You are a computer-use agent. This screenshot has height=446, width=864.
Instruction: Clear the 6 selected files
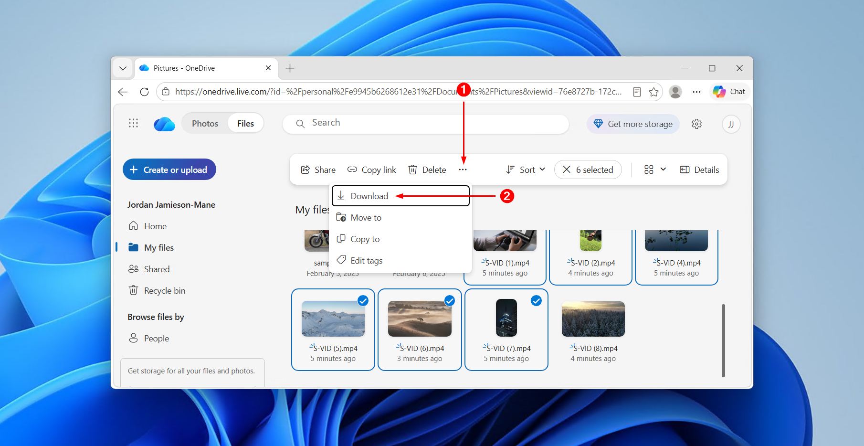(x=588, y=170)
